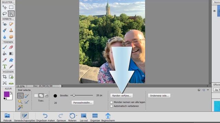Click Ongedaan maken (undo)
Screen dimensions: 220x123
(x=45, y=117)
